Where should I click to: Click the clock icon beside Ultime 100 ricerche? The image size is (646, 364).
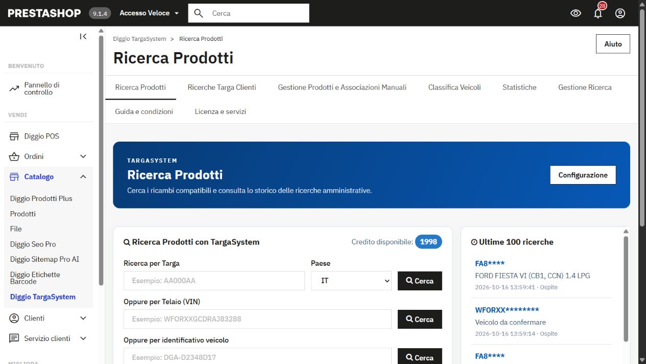(474, 242)
